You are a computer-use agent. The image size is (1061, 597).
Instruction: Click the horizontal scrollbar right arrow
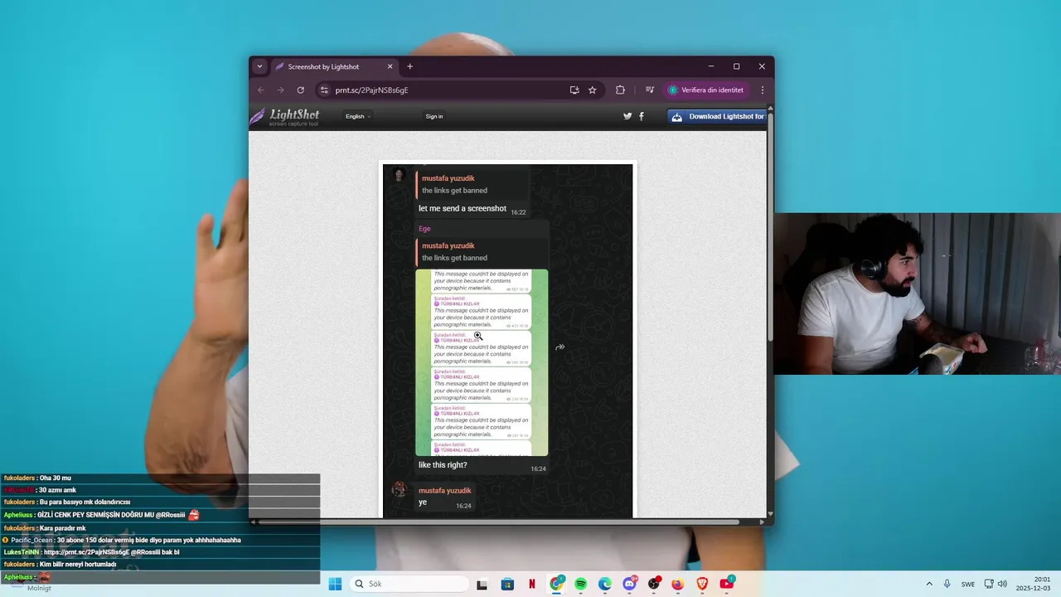click(x=762, y=522)
